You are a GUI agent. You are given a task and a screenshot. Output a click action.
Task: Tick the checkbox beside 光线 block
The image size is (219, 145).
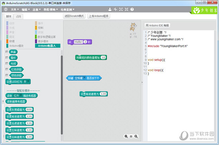point(6,63)
